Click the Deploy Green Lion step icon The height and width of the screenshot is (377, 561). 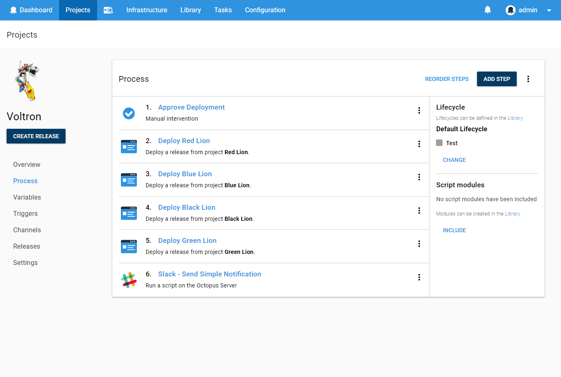pyautogui.click(x=129, y=246)
